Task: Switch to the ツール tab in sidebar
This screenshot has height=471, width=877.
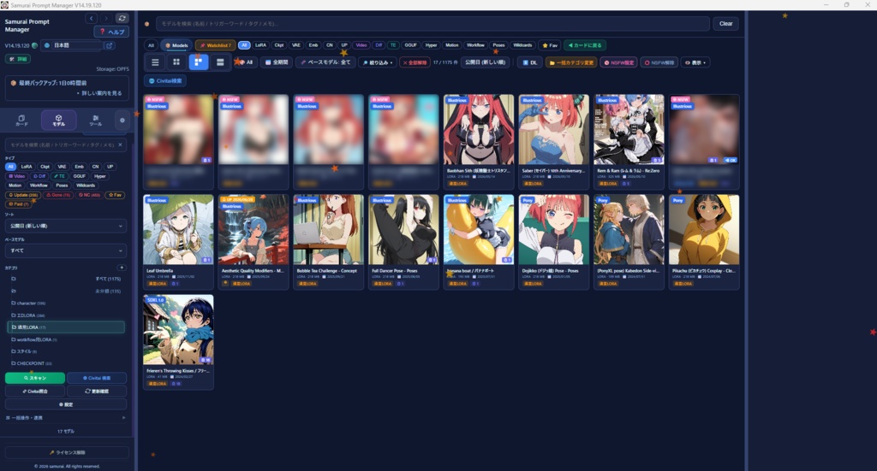Action: pos(96,120)
